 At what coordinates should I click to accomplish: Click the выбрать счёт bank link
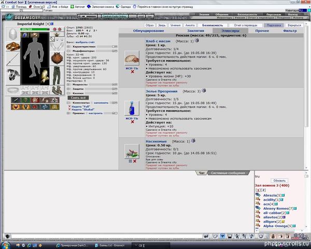(x=85, y=42)
